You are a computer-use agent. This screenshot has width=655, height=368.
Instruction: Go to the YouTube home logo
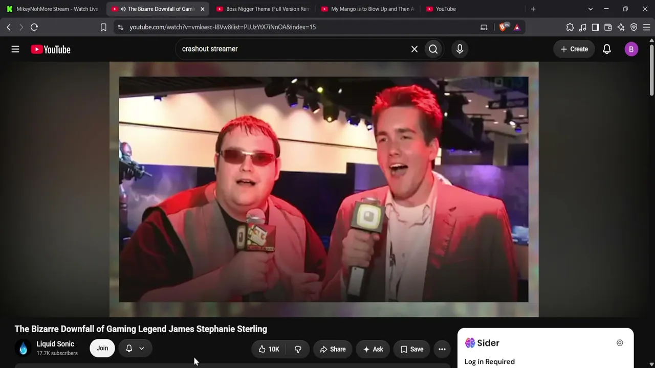click(51, 50)
